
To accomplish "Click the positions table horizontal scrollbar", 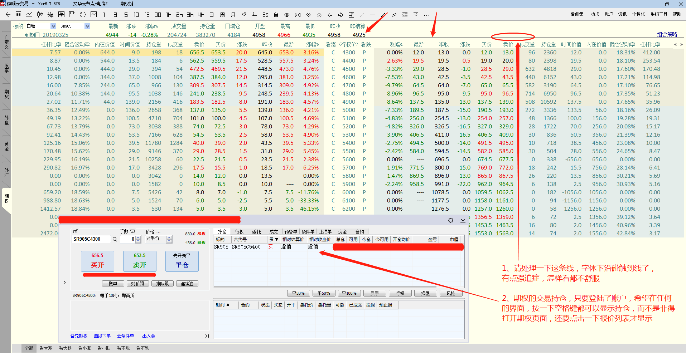I will point(325,286).
